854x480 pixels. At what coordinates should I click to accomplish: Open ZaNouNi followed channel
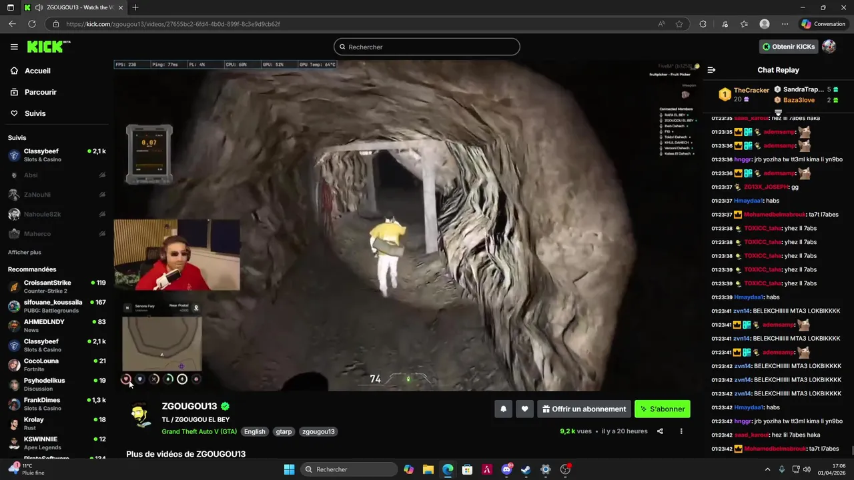point(57,195)
